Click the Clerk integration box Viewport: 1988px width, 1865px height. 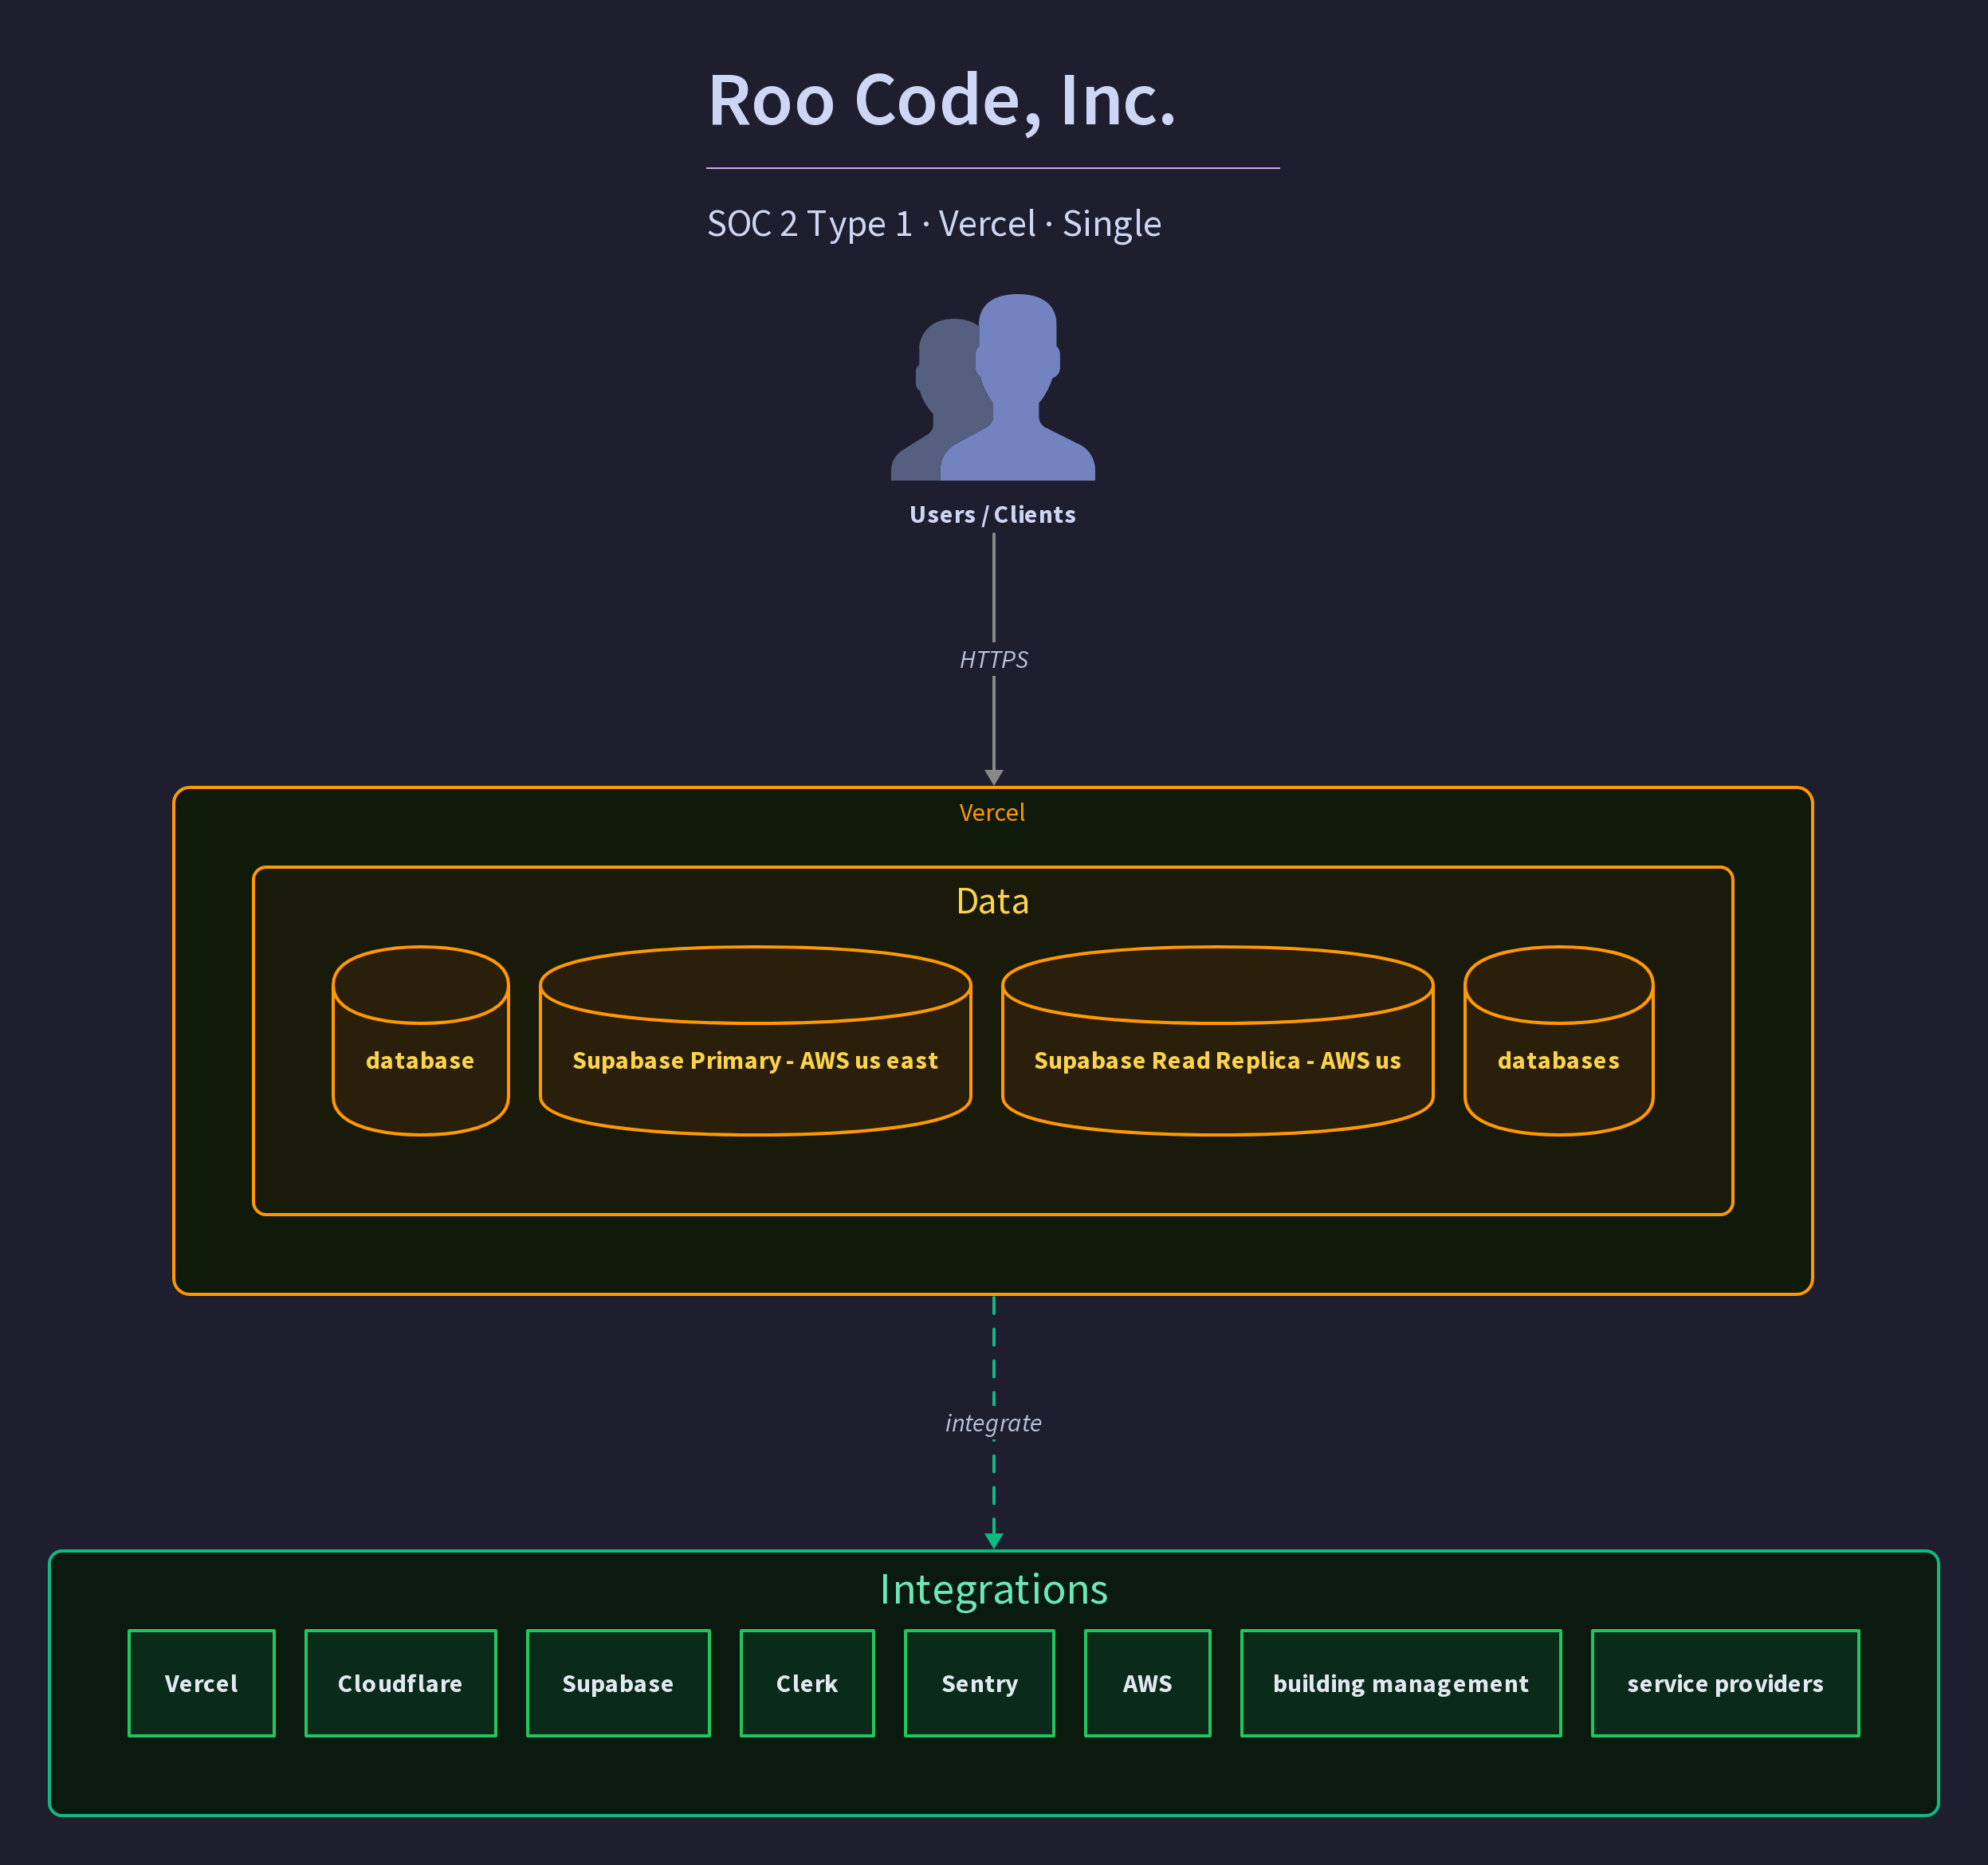(x=807, y=1683)
